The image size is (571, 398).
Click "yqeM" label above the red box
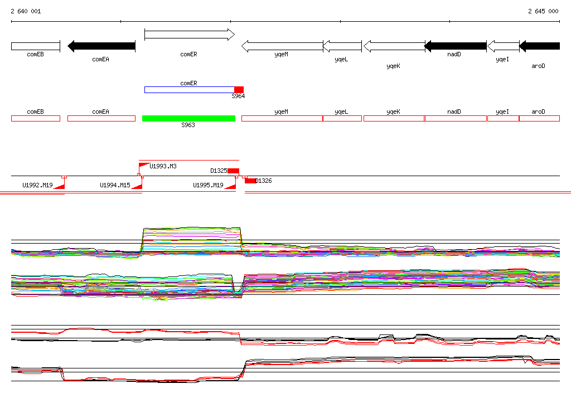click(x=281, y=112)
